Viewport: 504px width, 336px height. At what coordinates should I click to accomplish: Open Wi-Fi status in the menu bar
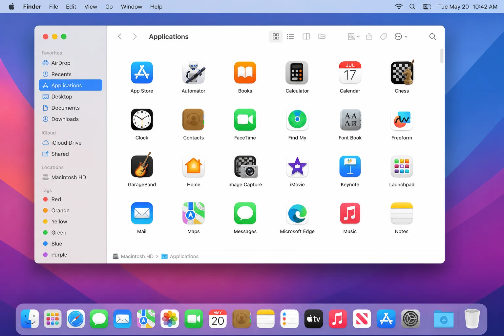point(399,7)
